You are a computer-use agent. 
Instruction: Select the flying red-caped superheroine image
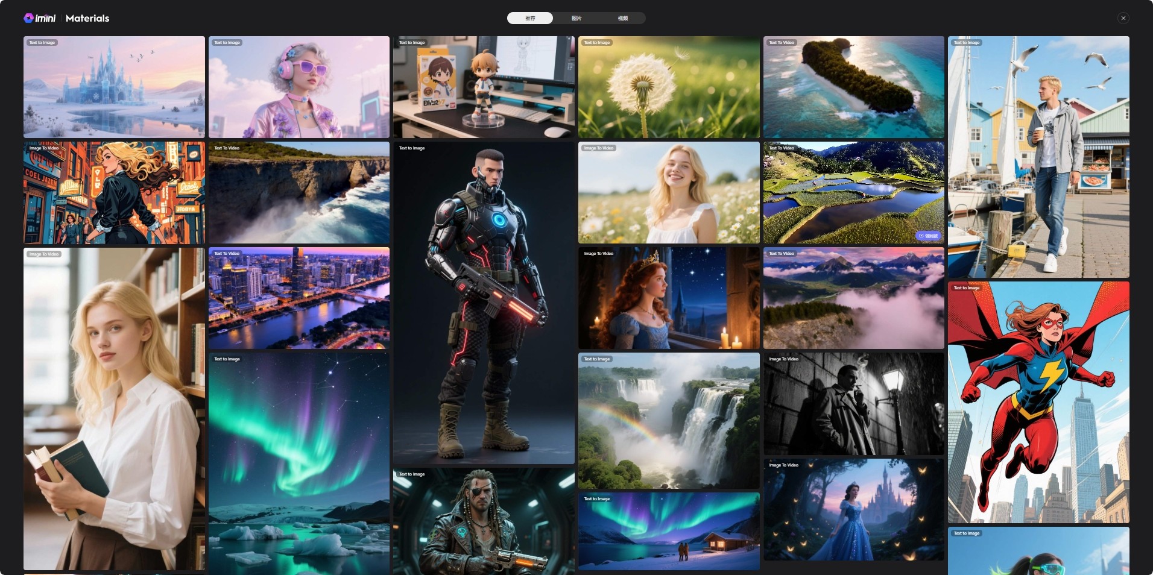[x=1038, y=402]
